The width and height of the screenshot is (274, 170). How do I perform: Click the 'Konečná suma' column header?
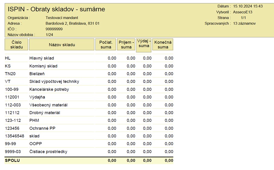[x=163, y=45]
